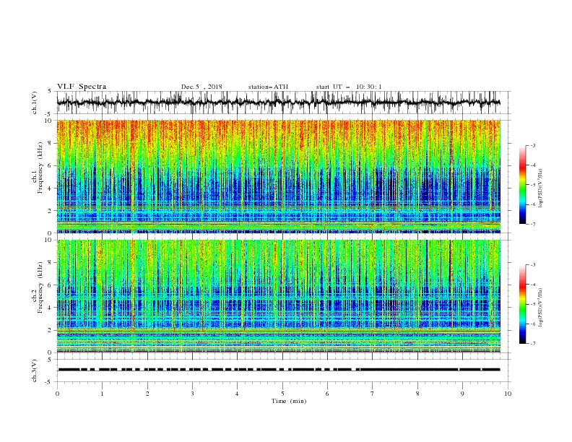Select the ch.1 colorbar log(PSD) unit label

pyautogui.click(x=540, y=188)
